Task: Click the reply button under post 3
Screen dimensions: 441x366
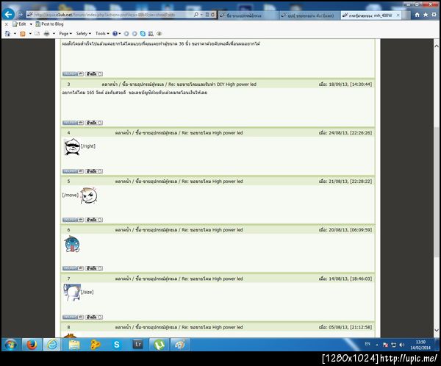Action: (73, 123)
